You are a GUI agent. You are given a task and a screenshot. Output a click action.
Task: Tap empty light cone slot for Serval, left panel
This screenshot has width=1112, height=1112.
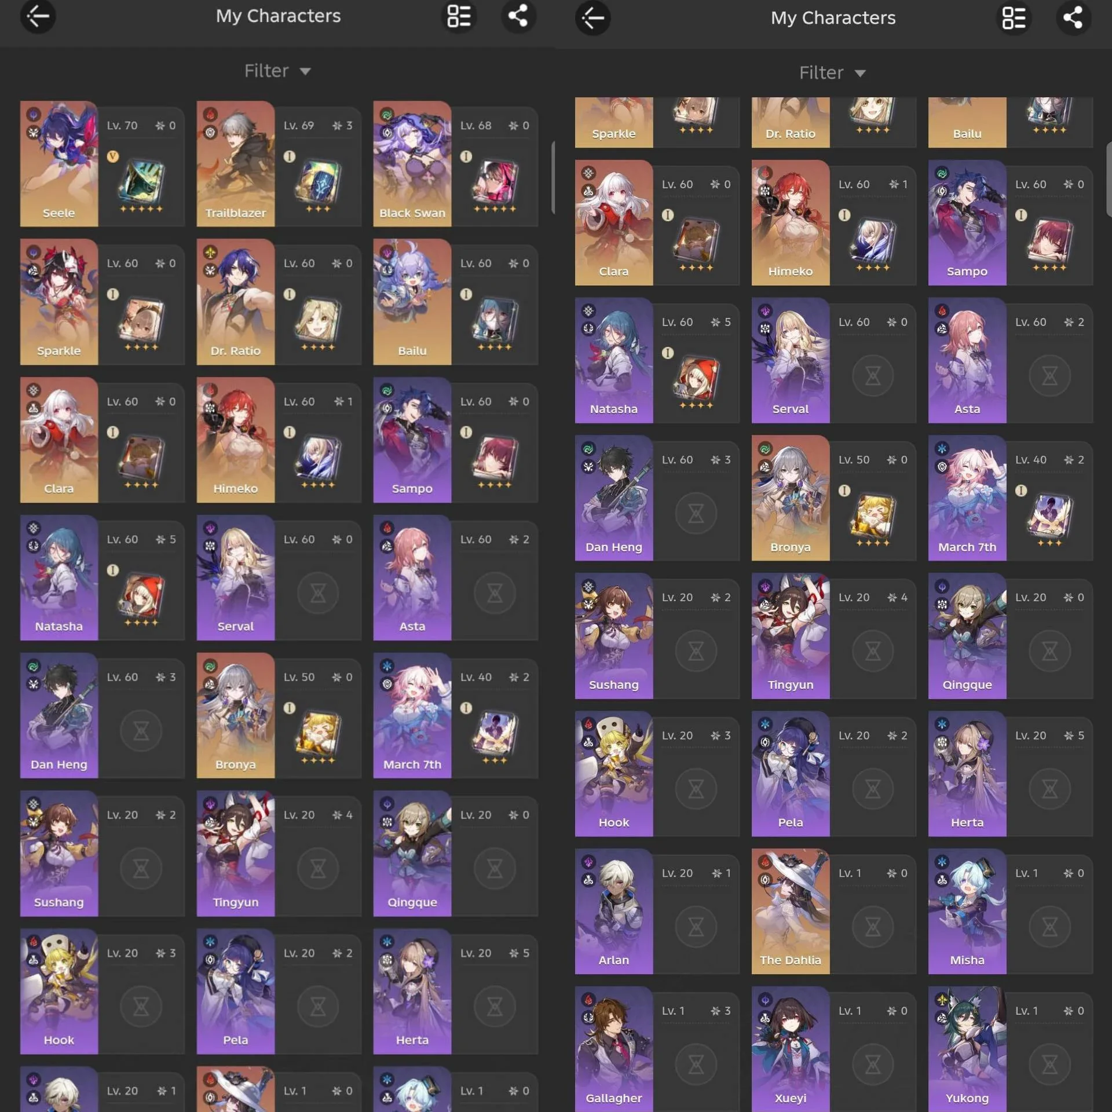pos(318,593)
